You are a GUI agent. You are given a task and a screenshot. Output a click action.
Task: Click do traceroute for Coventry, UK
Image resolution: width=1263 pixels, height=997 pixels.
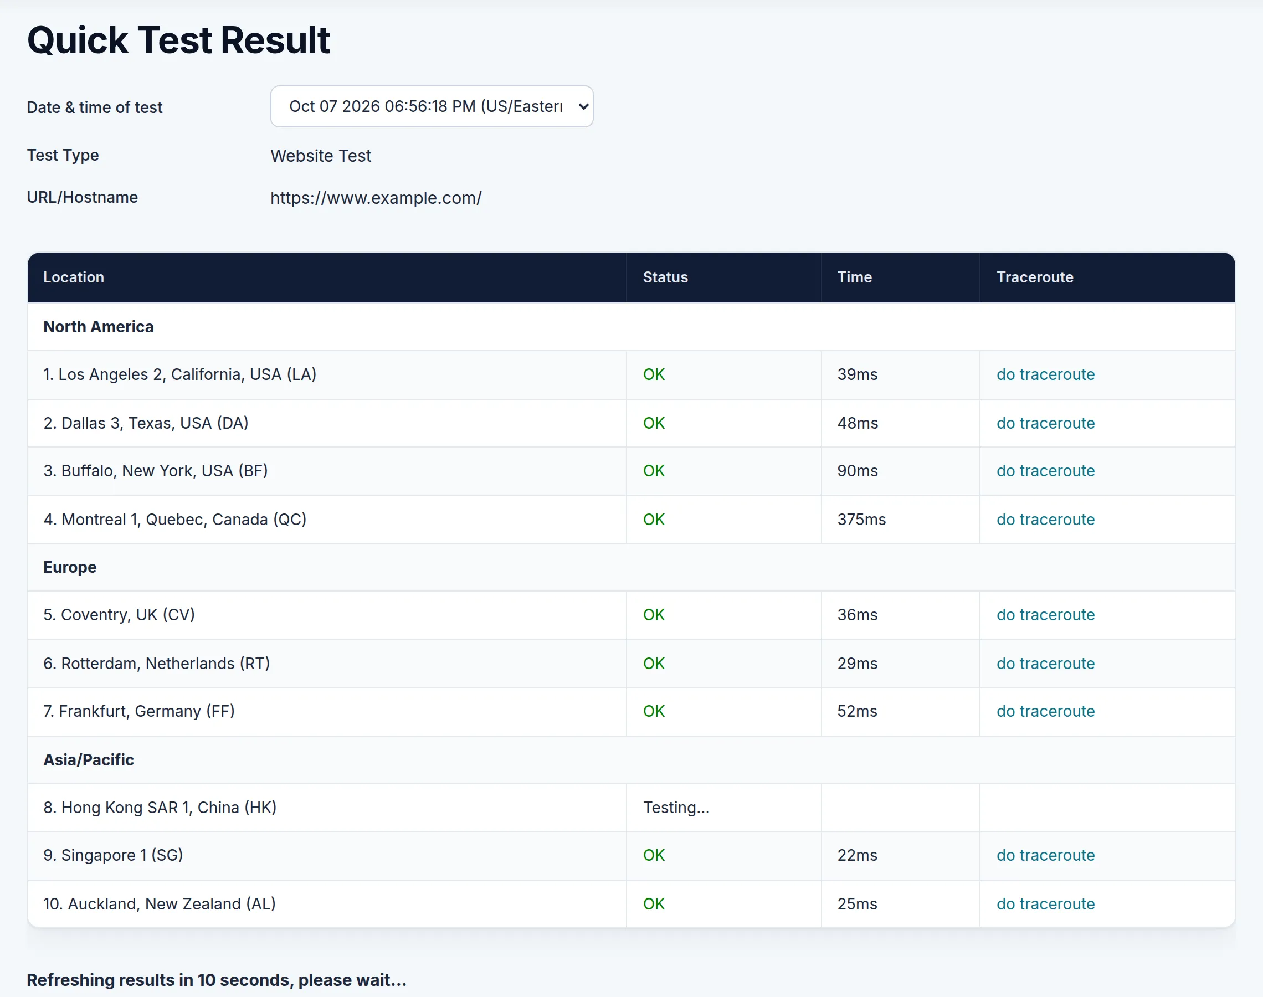[x=1045, y=615]
